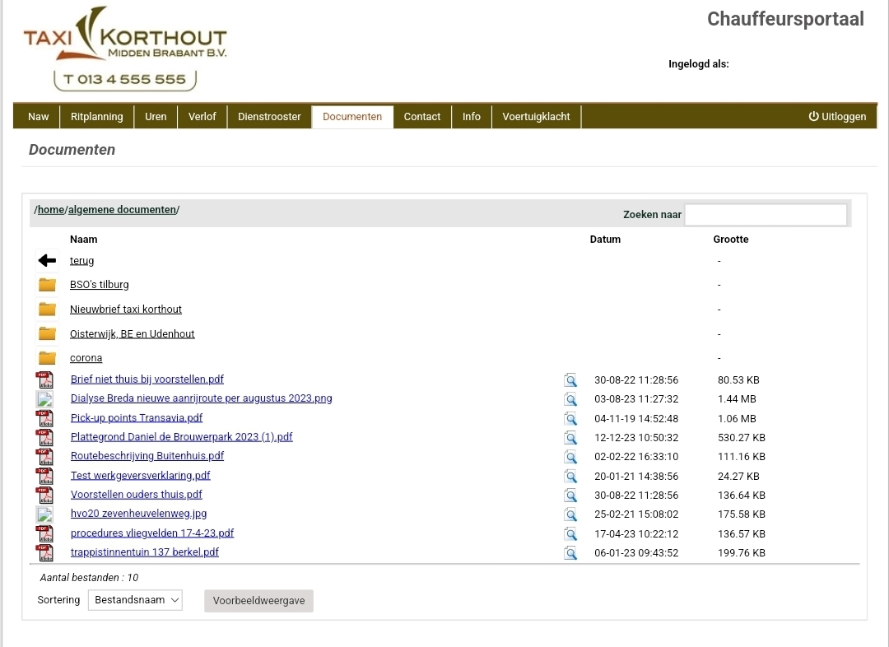Image resolution: width=889 pixels, height=647 pixels.
Task: Preview Pick-up points Transavia.pdf with magnifier icon
Action: [570, 419]
